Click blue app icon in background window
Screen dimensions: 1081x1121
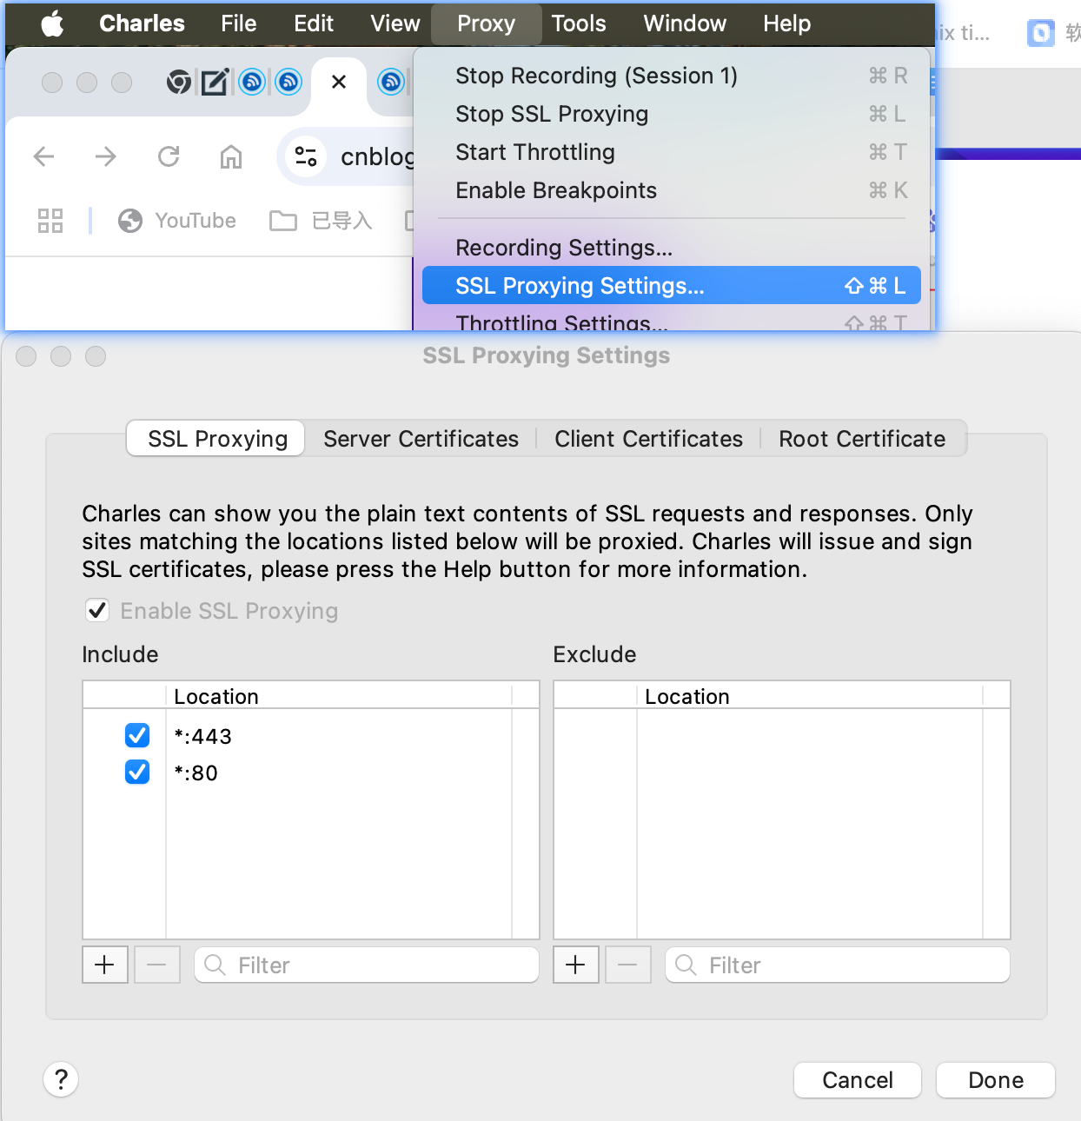[x=1041, y=33]
